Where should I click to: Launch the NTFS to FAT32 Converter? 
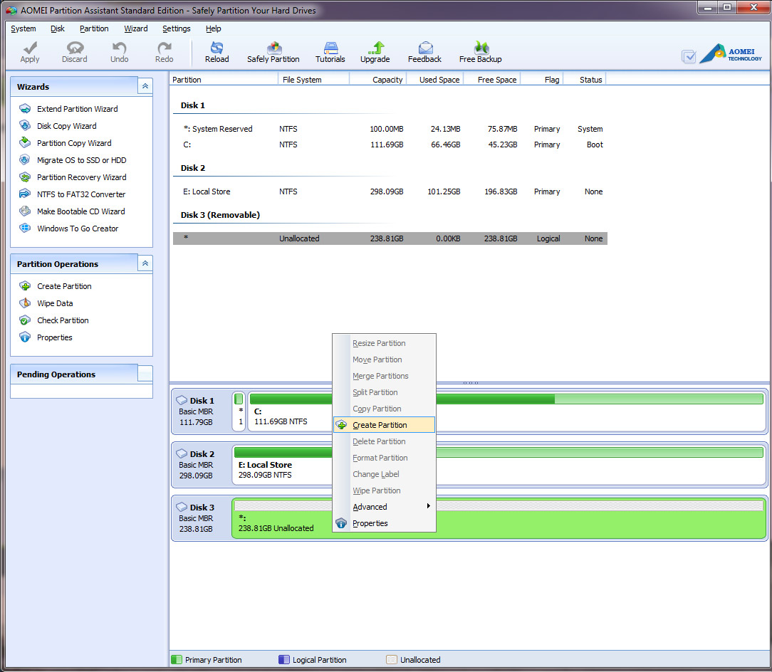pyautogui.click(x=80, y=194)
